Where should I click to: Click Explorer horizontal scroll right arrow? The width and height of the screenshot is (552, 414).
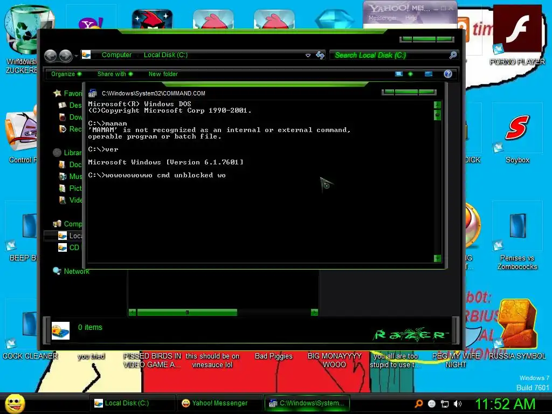pos(314,312)
